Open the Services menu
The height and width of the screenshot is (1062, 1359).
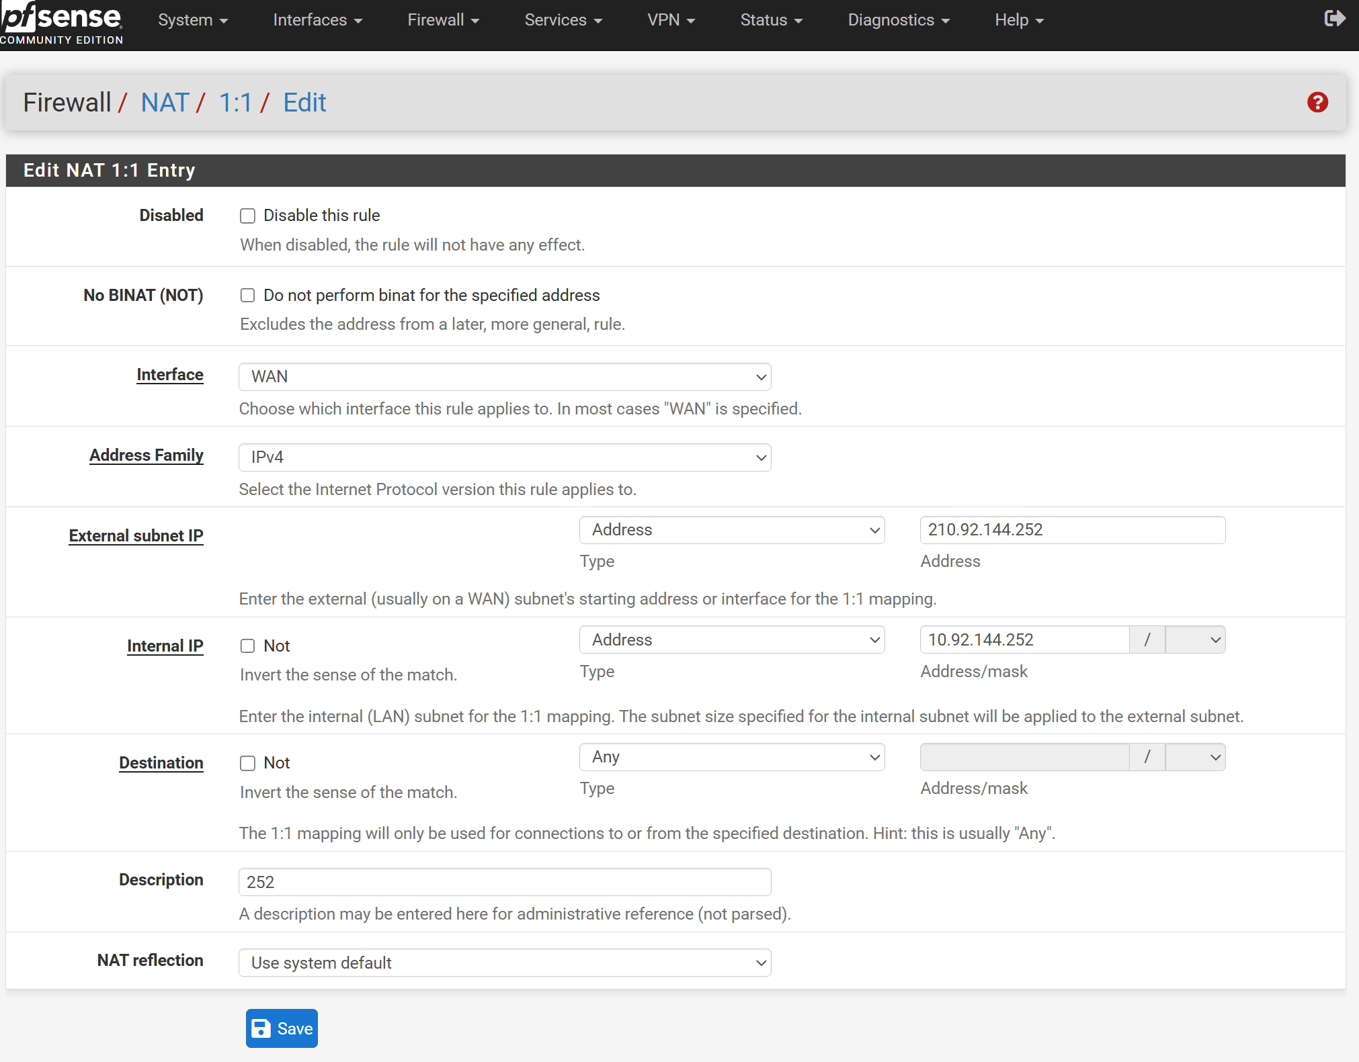point(563,20)
